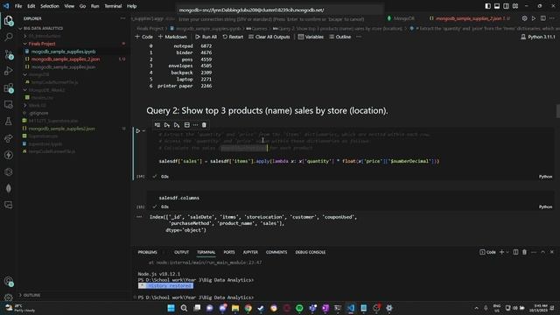
Task: Click the run icon in editor title bar
Action: pos(534,18)
